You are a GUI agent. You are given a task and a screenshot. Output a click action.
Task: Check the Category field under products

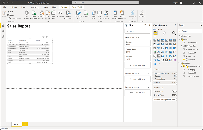(184, 70)
